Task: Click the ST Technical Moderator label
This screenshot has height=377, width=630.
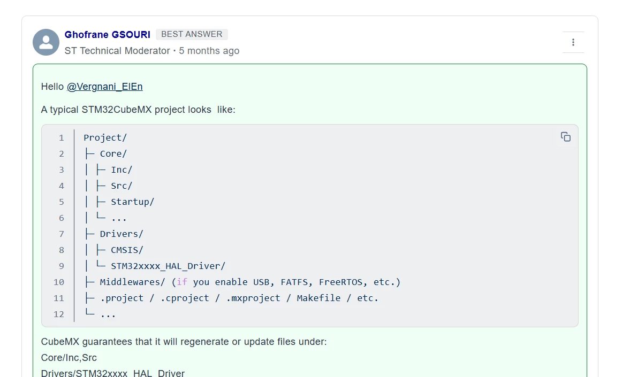Action: (x=117, y=51)
